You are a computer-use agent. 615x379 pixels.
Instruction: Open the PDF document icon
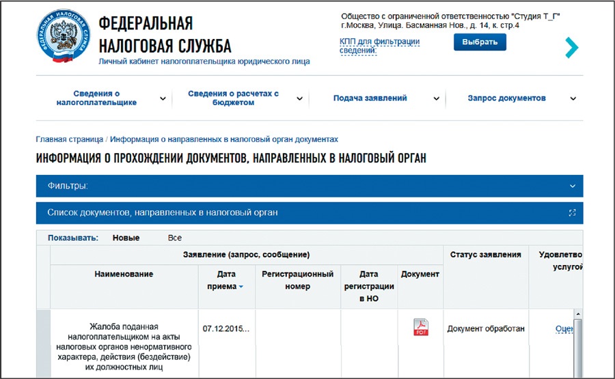point(420,328)
